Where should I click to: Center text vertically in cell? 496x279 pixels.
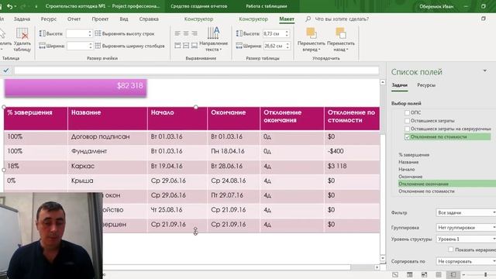[x=186, y=46]
